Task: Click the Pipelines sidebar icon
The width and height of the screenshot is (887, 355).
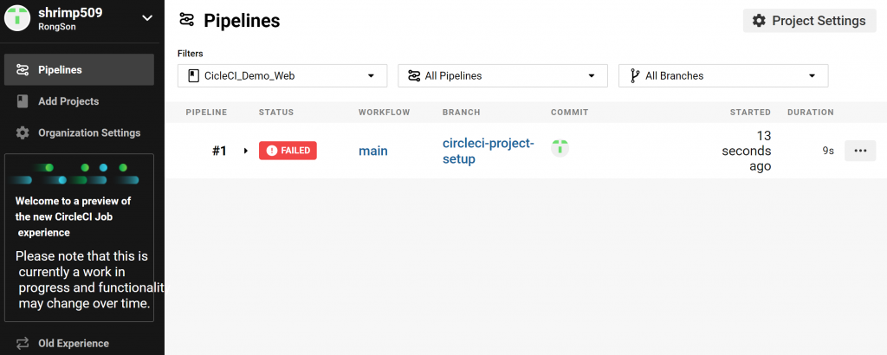Action: tap(23, 69)
